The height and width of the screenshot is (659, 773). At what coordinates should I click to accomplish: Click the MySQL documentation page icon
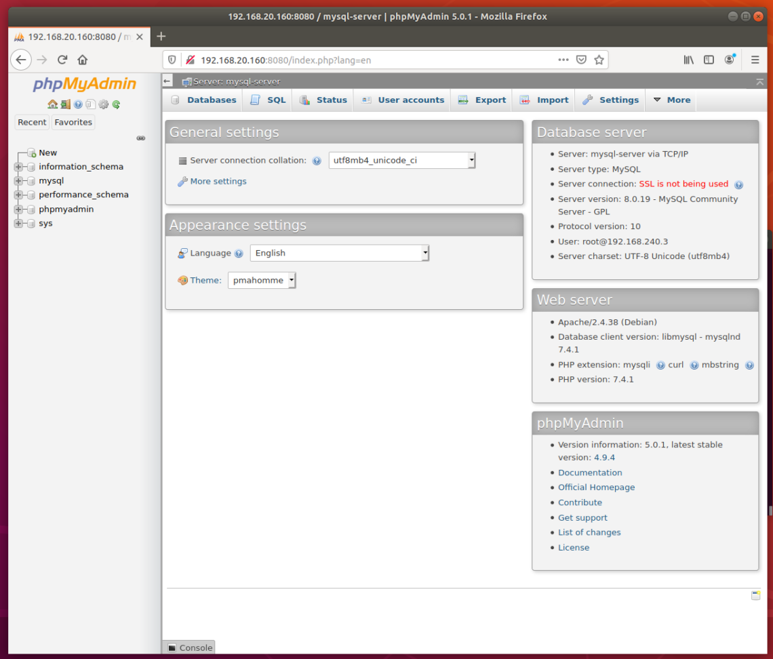[x=90, y=104]
